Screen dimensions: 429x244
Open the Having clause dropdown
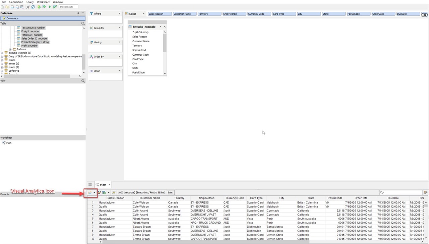point(119,42)
